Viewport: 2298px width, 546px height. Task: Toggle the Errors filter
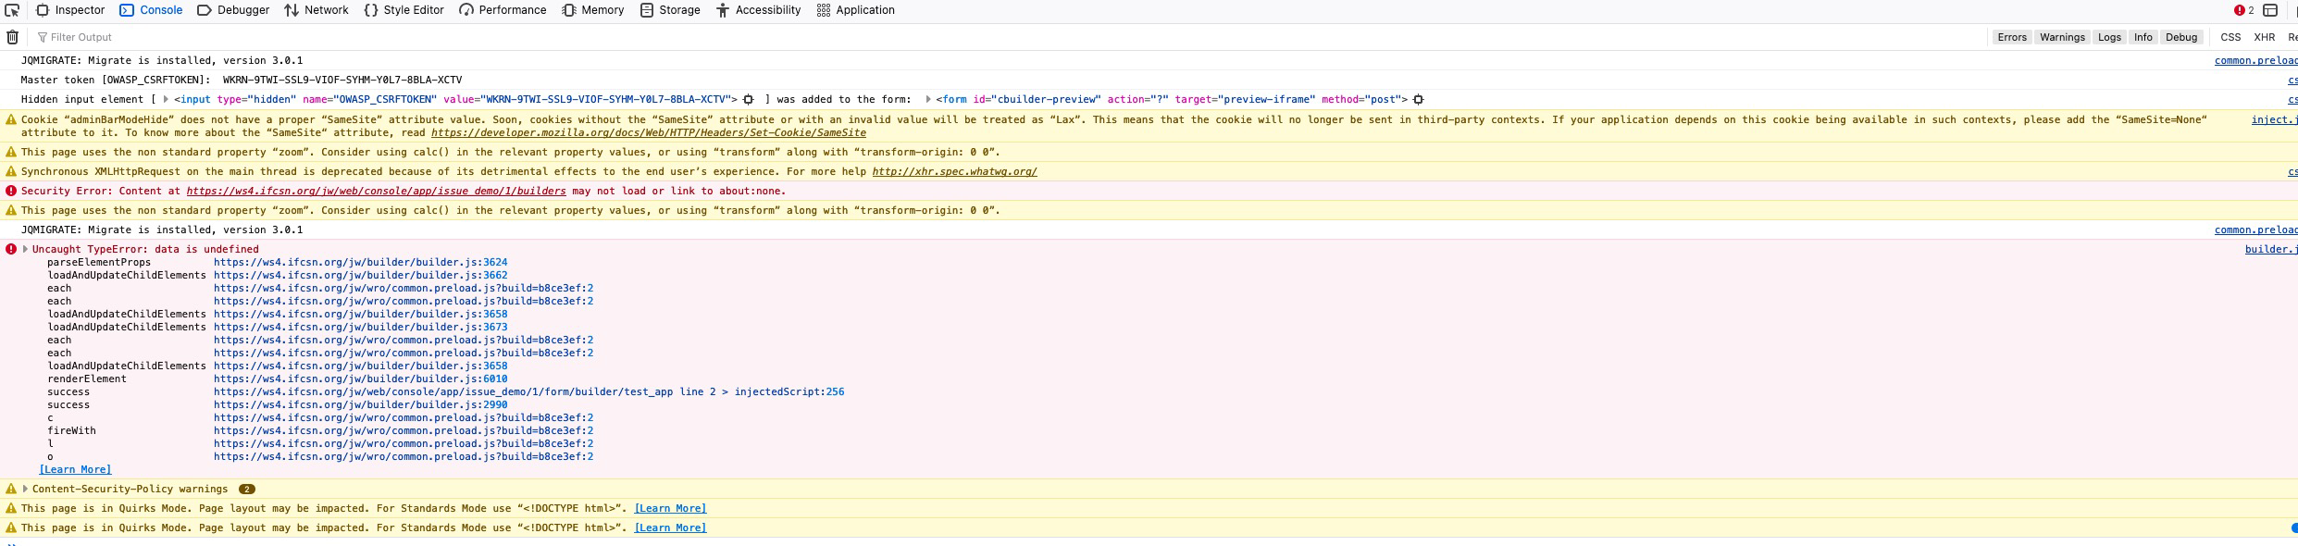coord(2011,37)
